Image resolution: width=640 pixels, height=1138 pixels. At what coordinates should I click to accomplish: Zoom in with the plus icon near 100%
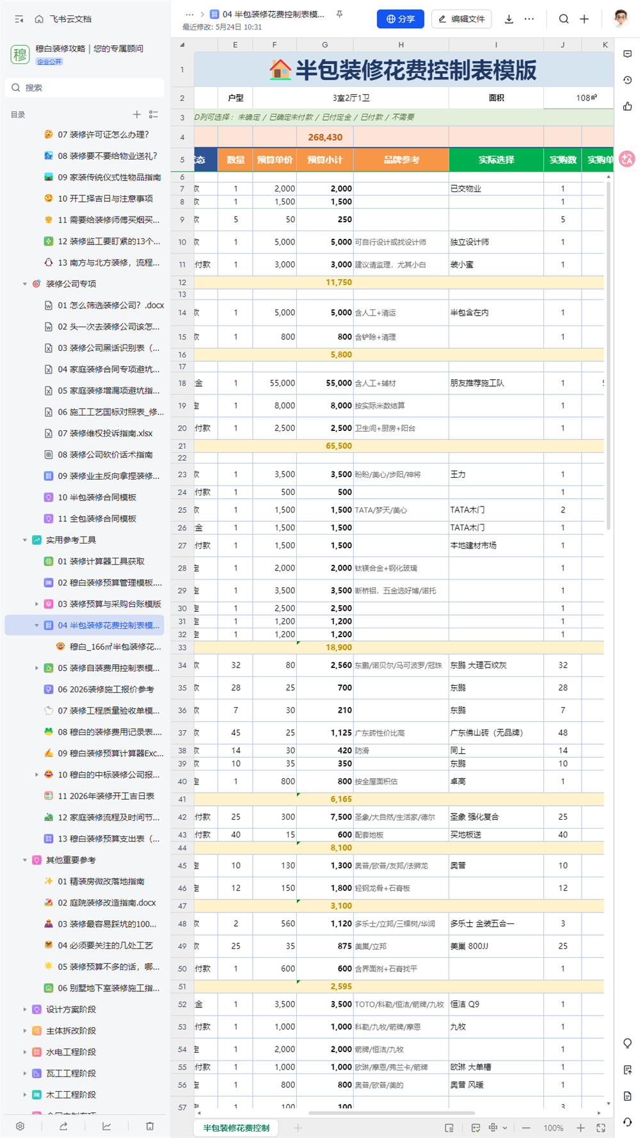(x=580, y=1128)
